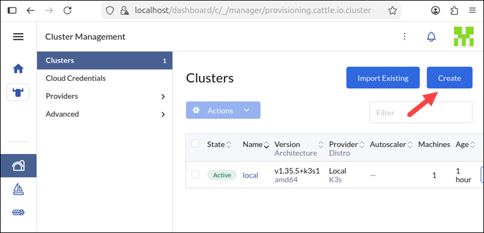
Task: Click the K3s distro text
Action: (x=335, y=180)
